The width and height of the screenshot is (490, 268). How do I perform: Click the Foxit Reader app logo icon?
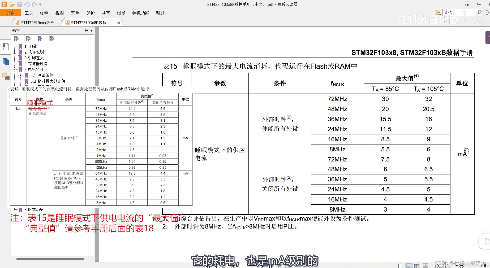pyautogui.click(x=4, y=4)
